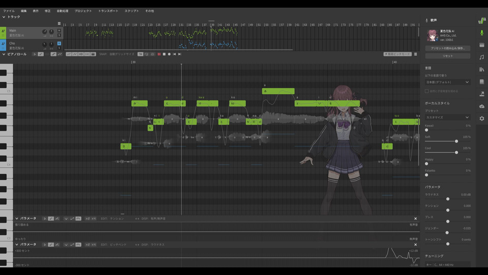Open the track list hamburger menu
Viewport: 488px width, 275px height.
[x=59, y=23]
